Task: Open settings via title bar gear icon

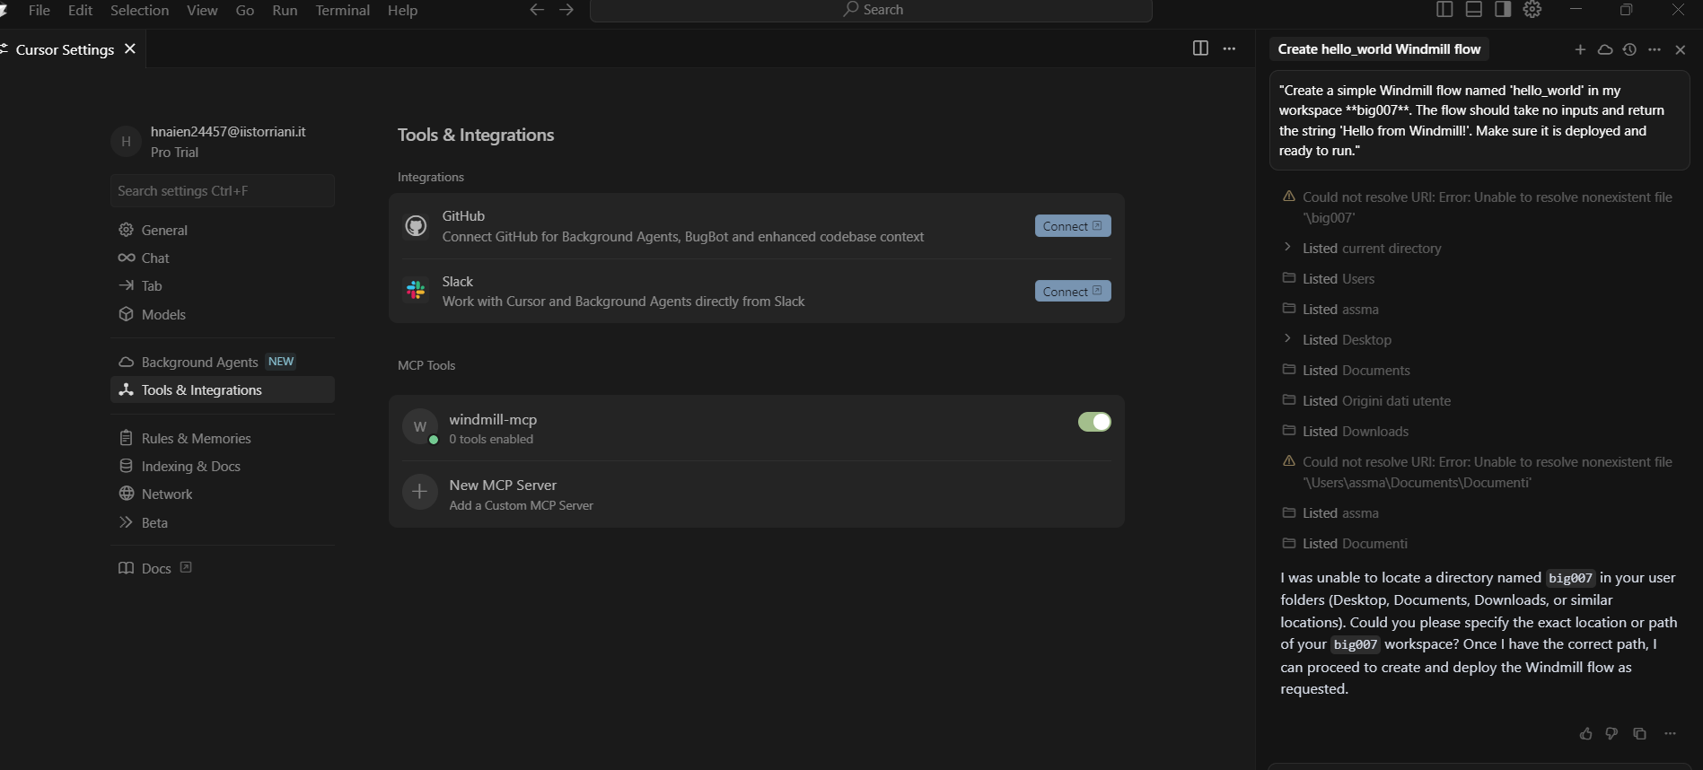Action: (1532, 9)
